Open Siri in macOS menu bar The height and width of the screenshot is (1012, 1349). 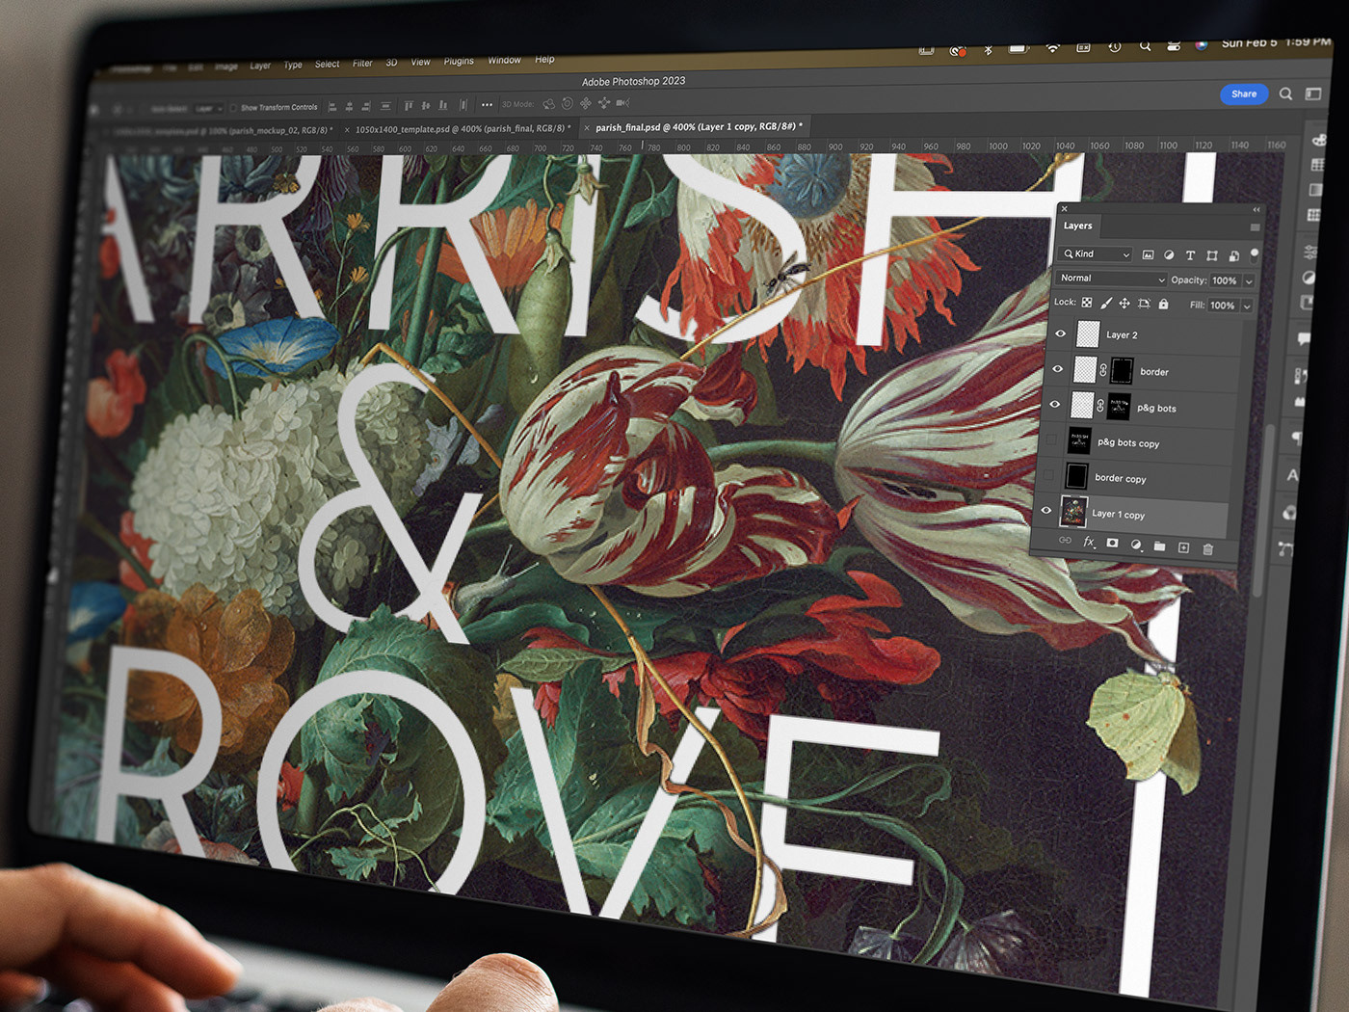pos(1202,44)
